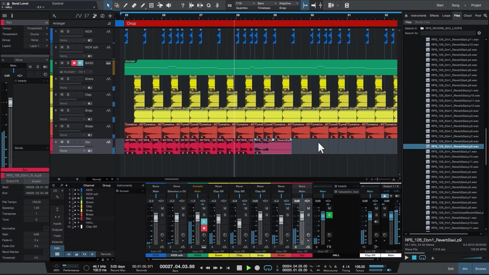Enable the Normalize checkbox

(46, 228)
